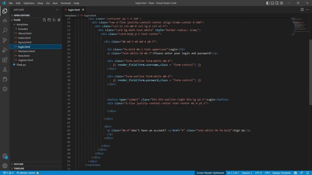Open the Extensions view
This screenshot has height=175, width=312.
tap(5, 60)
